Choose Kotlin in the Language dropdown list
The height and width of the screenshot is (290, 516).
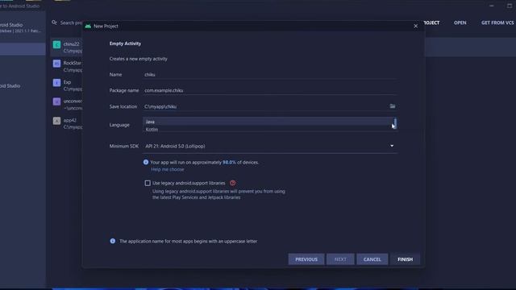tap(268, 129)
